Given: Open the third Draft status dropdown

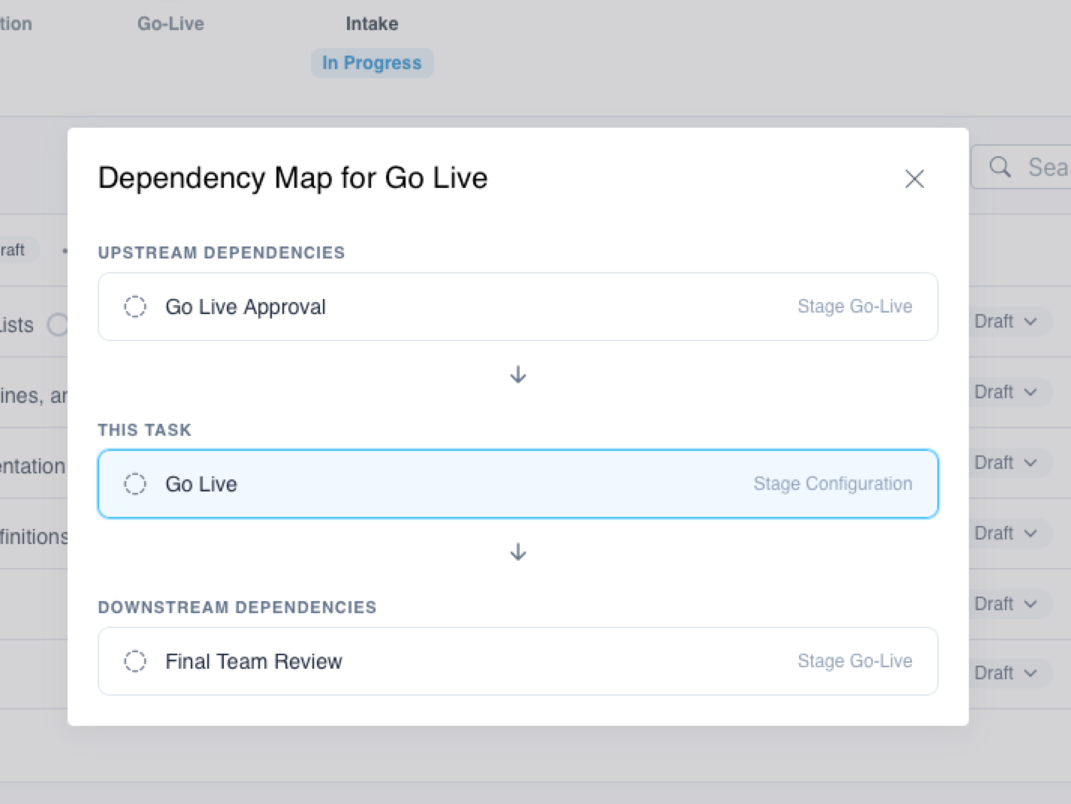Looking at the screenshot, I should [x=1006, y=463].
